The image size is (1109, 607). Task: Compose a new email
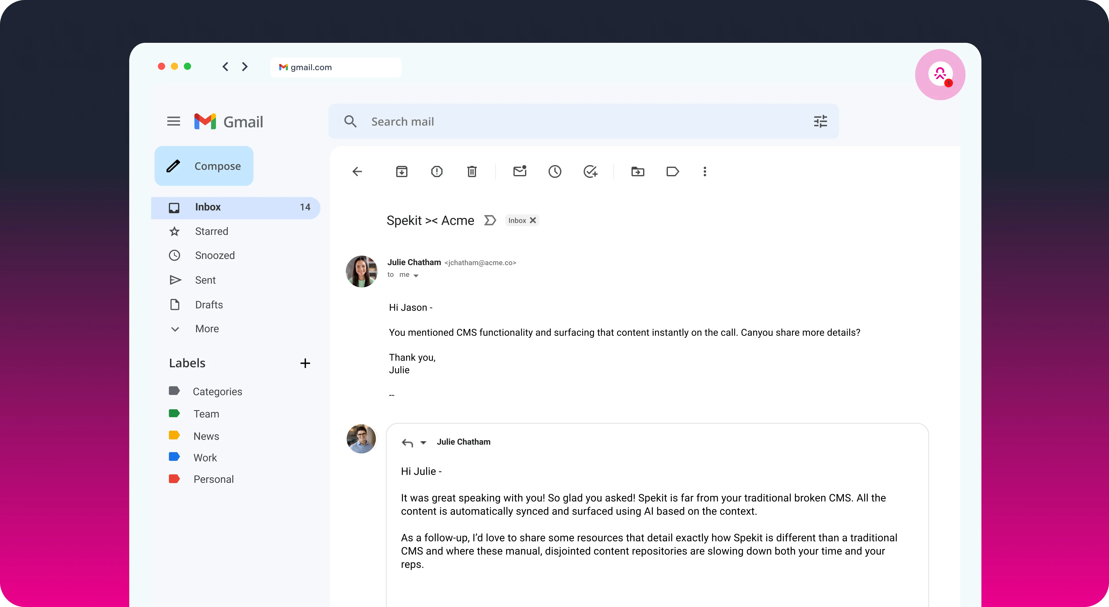(204, 166)
